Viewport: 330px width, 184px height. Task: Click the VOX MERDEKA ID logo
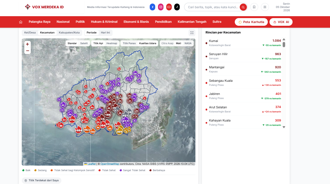(44, 7)
